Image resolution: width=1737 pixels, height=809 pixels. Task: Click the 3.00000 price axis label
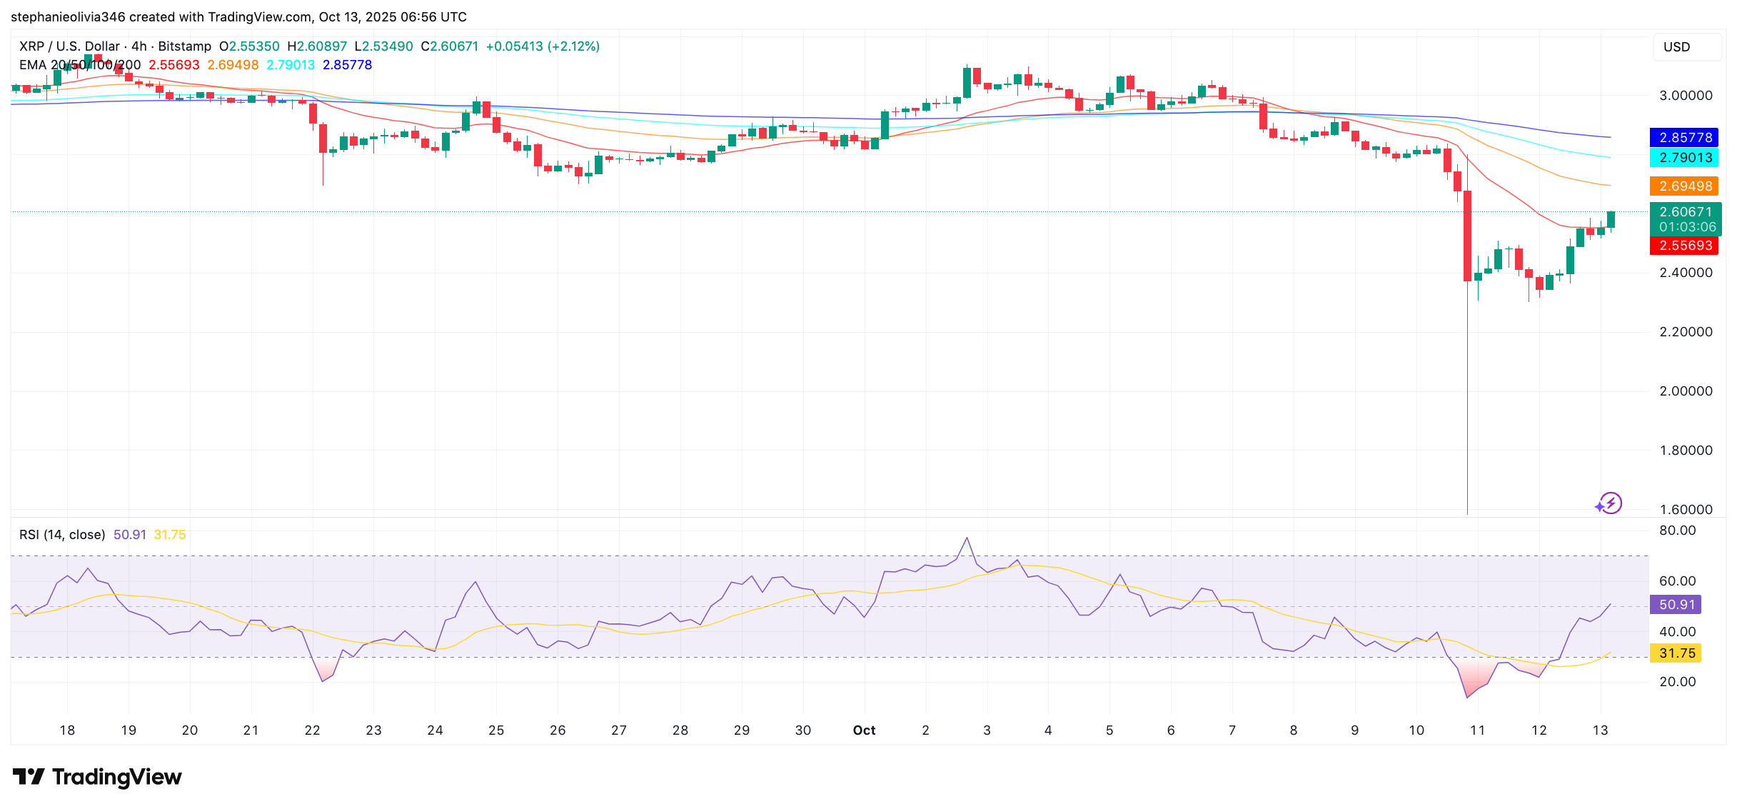[x=1685, y=96]
